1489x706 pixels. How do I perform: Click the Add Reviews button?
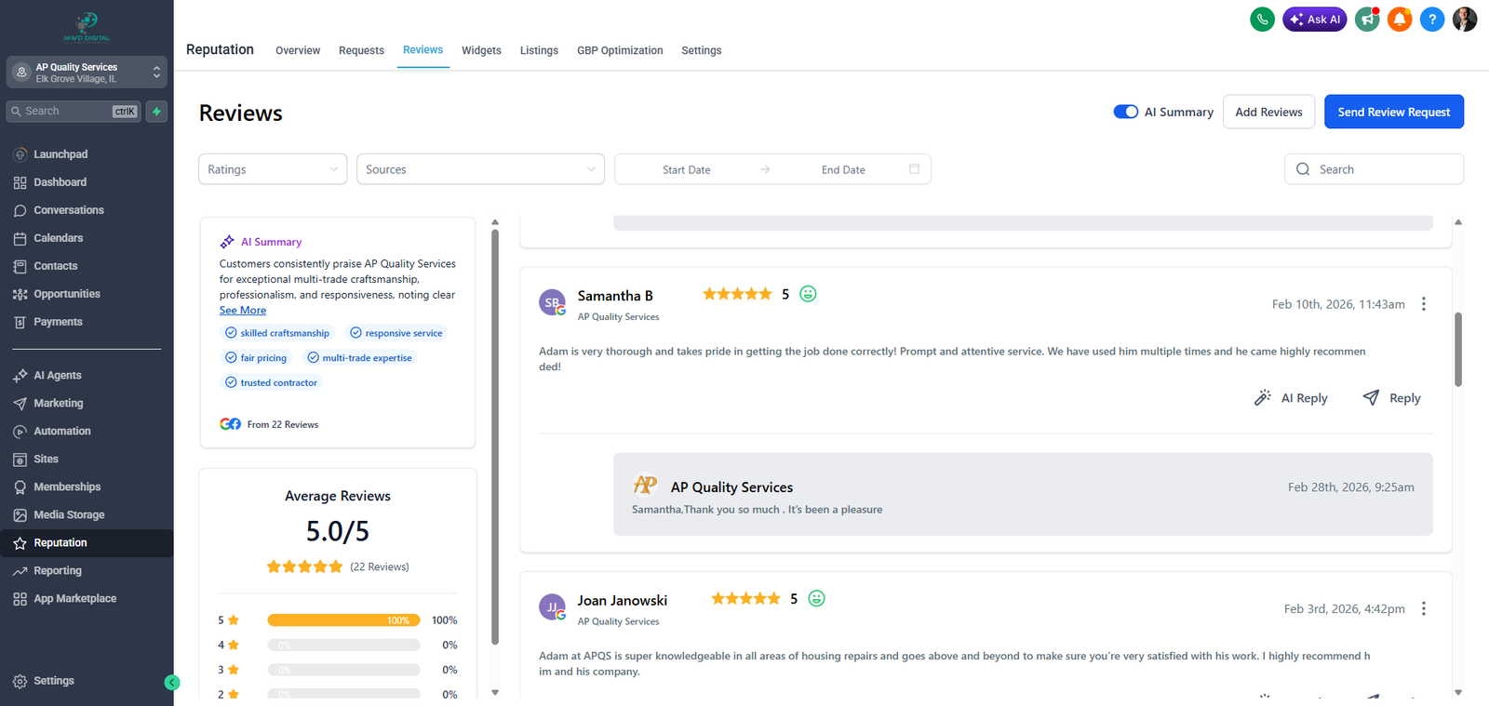coord(1268,112)
